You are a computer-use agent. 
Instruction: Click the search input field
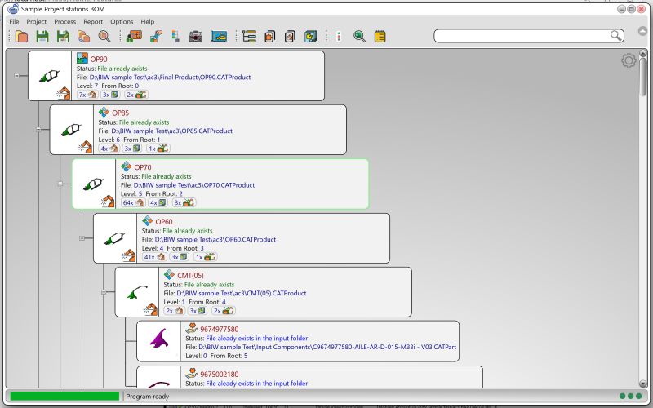pos(522,36)
